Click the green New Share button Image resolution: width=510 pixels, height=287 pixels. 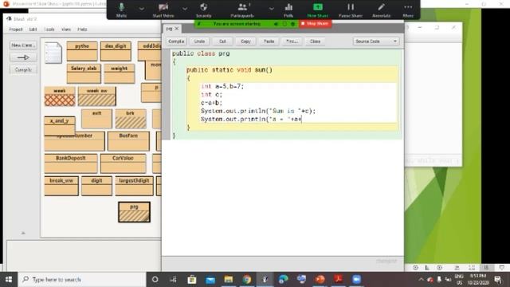318,10
